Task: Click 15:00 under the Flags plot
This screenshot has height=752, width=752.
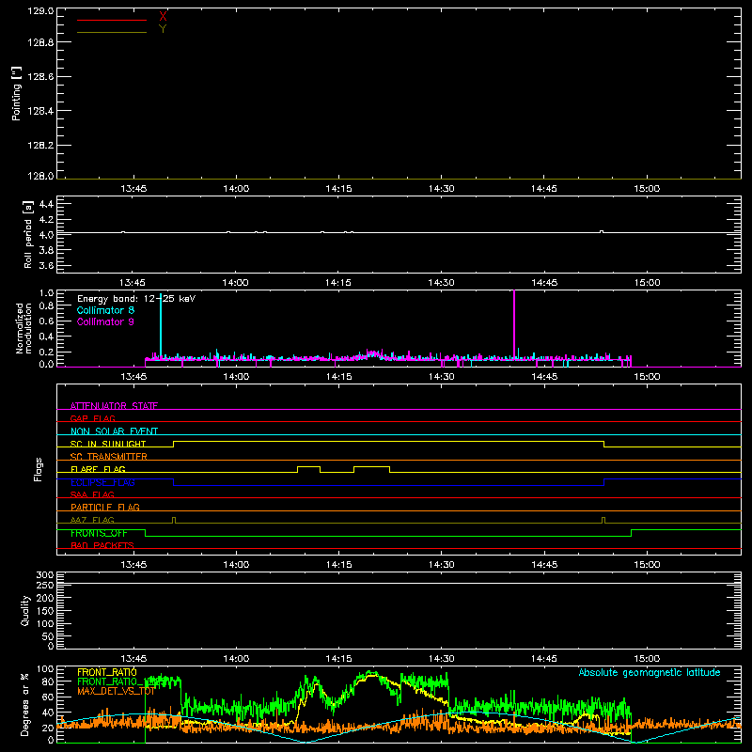Action: [x=647, y=565]
